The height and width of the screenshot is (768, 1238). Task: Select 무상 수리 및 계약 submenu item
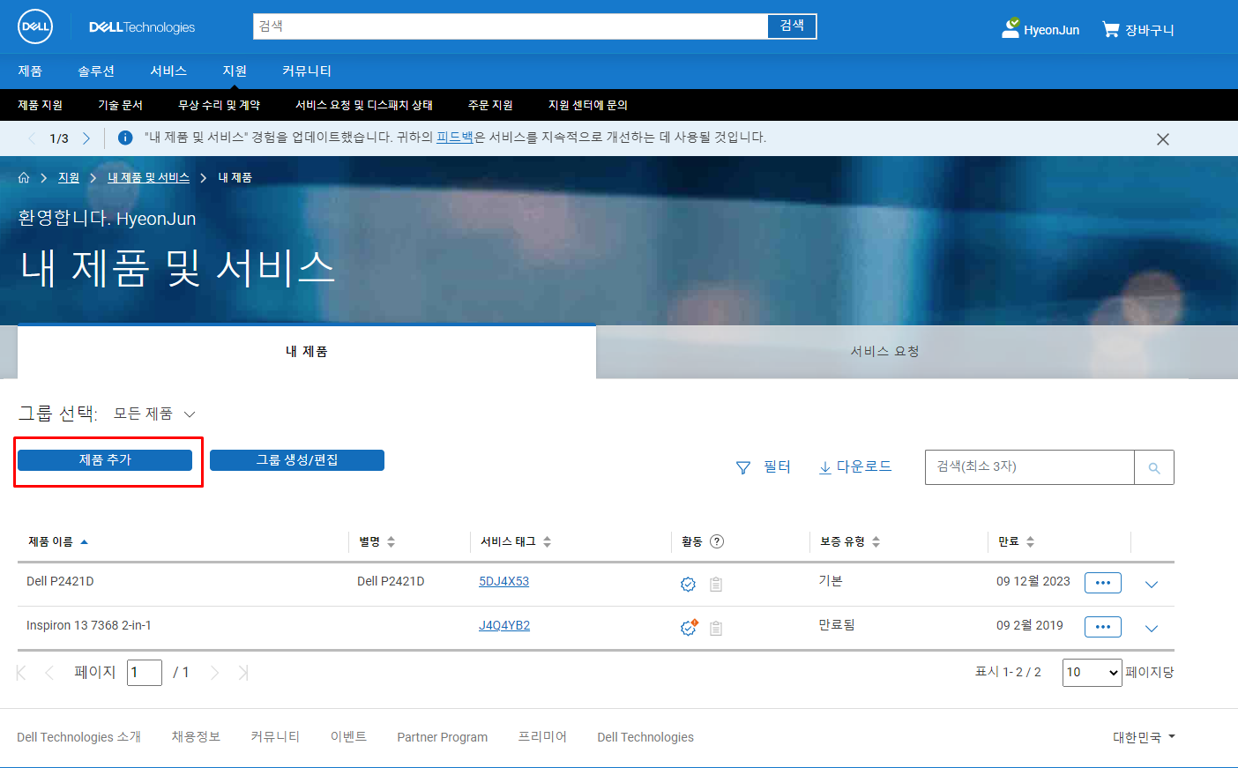tap(220, 105)
